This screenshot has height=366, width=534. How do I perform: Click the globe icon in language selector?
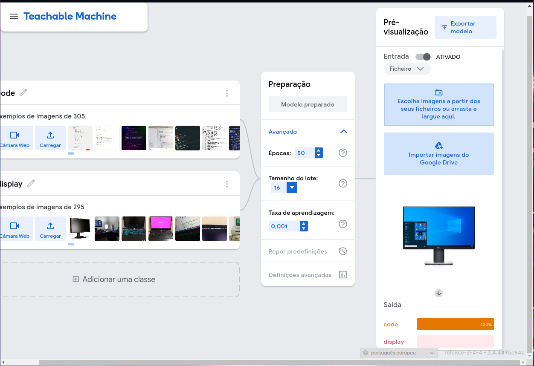pyautogui.click(x=366, y=353)
